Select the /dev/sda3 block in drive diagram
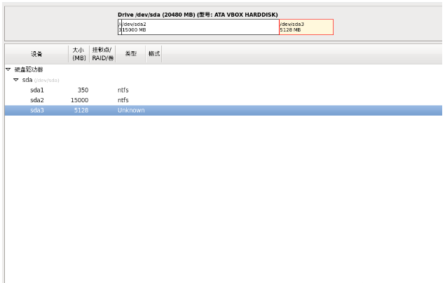This screenshot has width=445, height=283. (306, 27)
